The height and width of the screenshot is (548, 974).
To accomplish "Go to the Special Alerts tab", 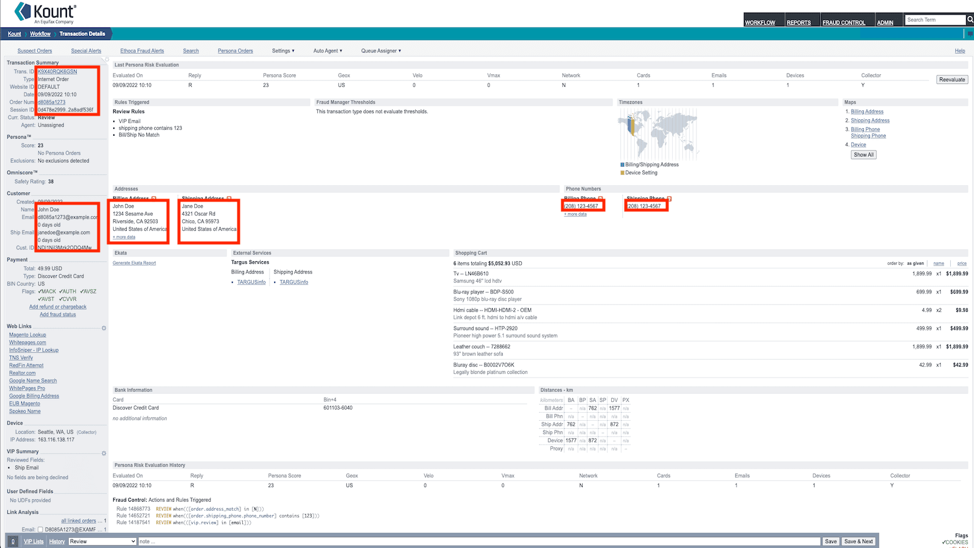I will [86, 51].
